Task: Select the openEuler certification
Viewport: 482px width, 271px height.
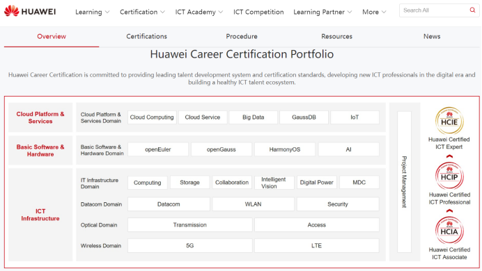Action: click(158, 149)
